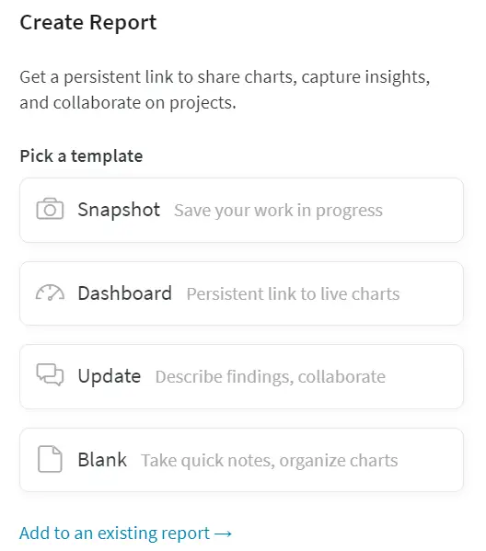The width and height of the screenshot is (486, 551).
Task: Click the arrow after 'Add to an existing report'
Action: (224, 534)
